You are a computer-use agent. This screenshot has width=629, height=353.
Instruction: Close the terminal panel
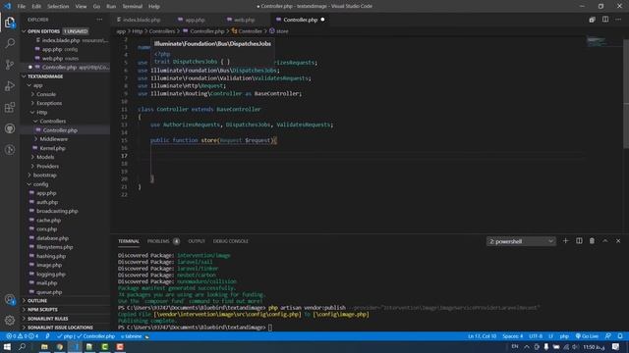point(618,241)
